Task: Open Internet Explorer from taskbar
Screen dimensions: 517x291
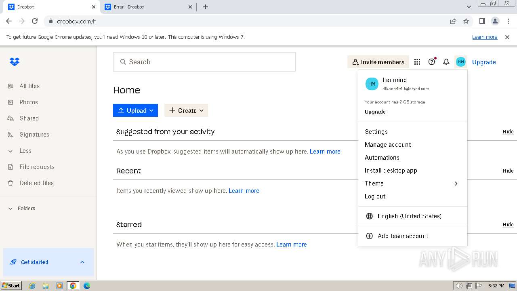Action: tap(32, 286)
